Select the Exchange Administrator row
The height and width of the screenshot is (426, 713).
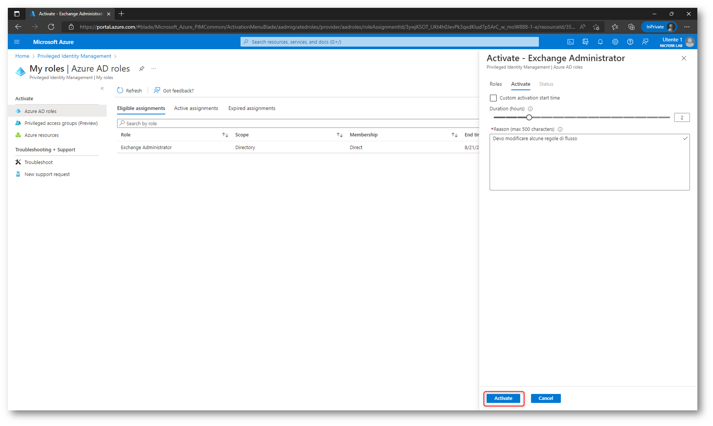(298, 147)
